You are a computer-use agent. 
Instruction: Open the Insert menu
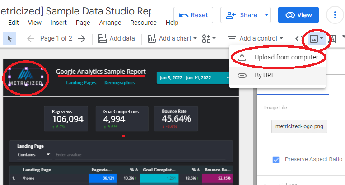pos(59,23)
